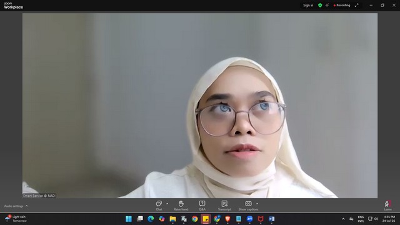Enter full screen with the arrows icon
The width and height of the screenshot is (400, 225).
tap(357, 5)
